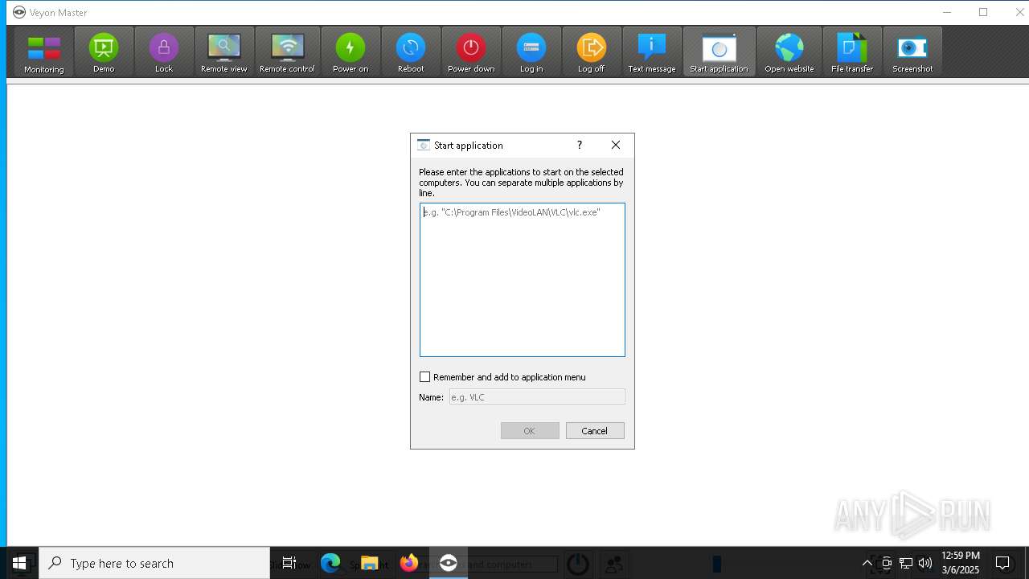The width and height of the screenshot is (1029, 579).
Task: Open File transfer feature
Action: click(852, 52)
